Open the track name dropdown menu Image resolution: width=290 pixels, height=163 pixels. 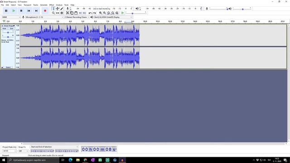click(x=9, y=26)
